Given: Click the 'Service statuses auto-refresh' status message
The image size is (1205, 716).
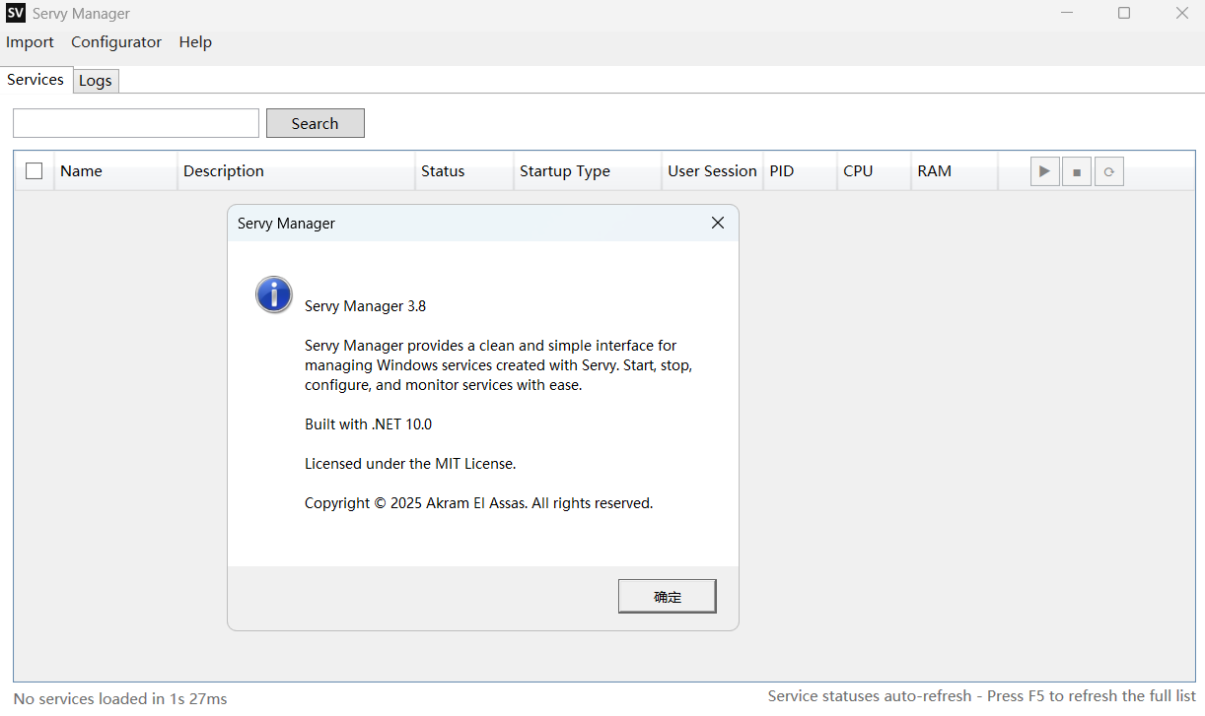Looking at the screenshot, I should click(982, 696).
